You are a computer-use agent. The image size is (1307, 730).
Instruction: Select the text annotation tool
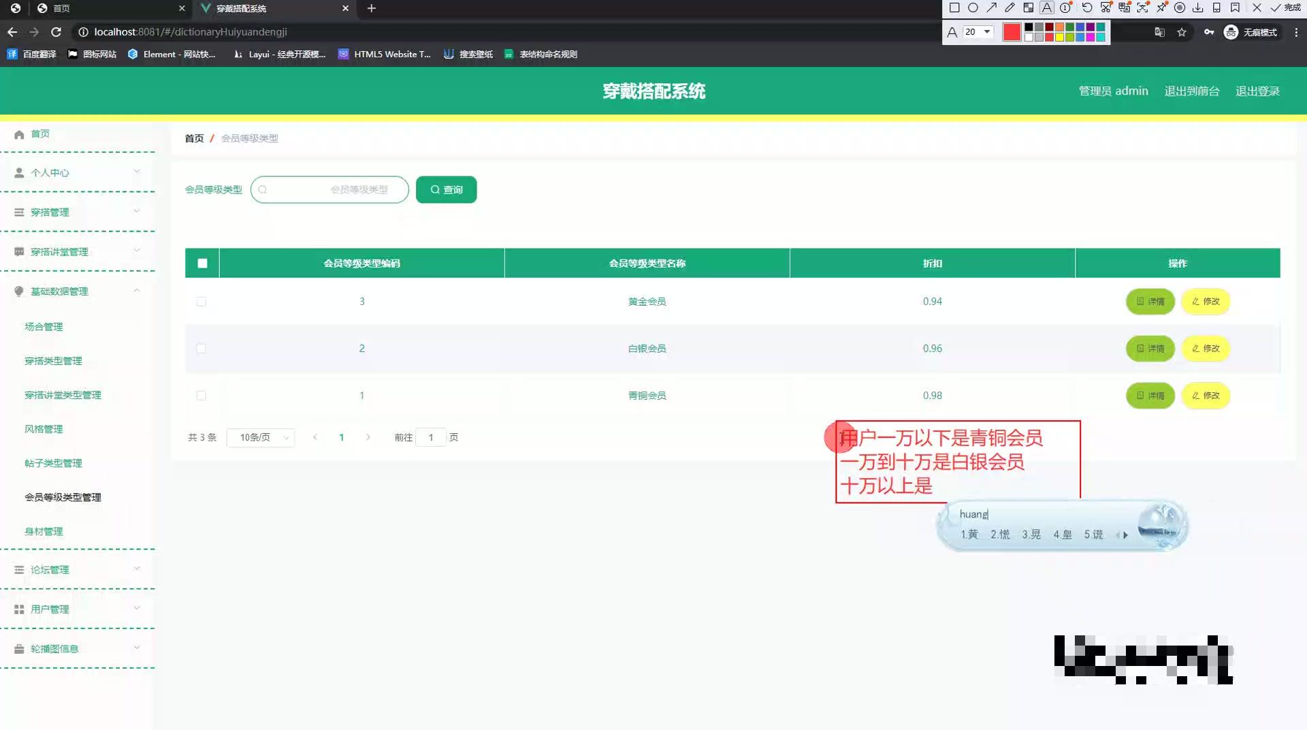[1047, 7]
